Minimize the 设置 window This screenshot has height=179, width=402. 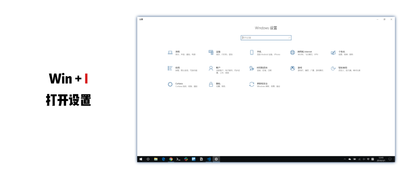click(377, 19)
